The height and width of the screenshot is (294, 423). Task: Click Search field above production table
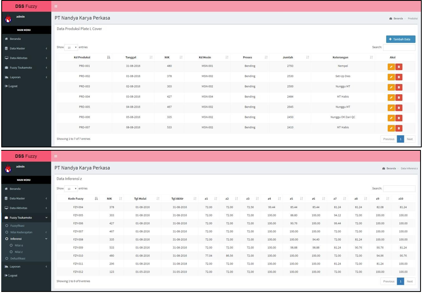399,47
